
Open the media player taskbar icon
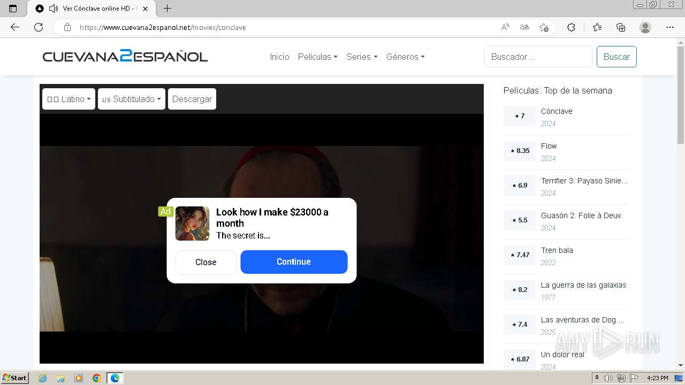tap(79, 378)
